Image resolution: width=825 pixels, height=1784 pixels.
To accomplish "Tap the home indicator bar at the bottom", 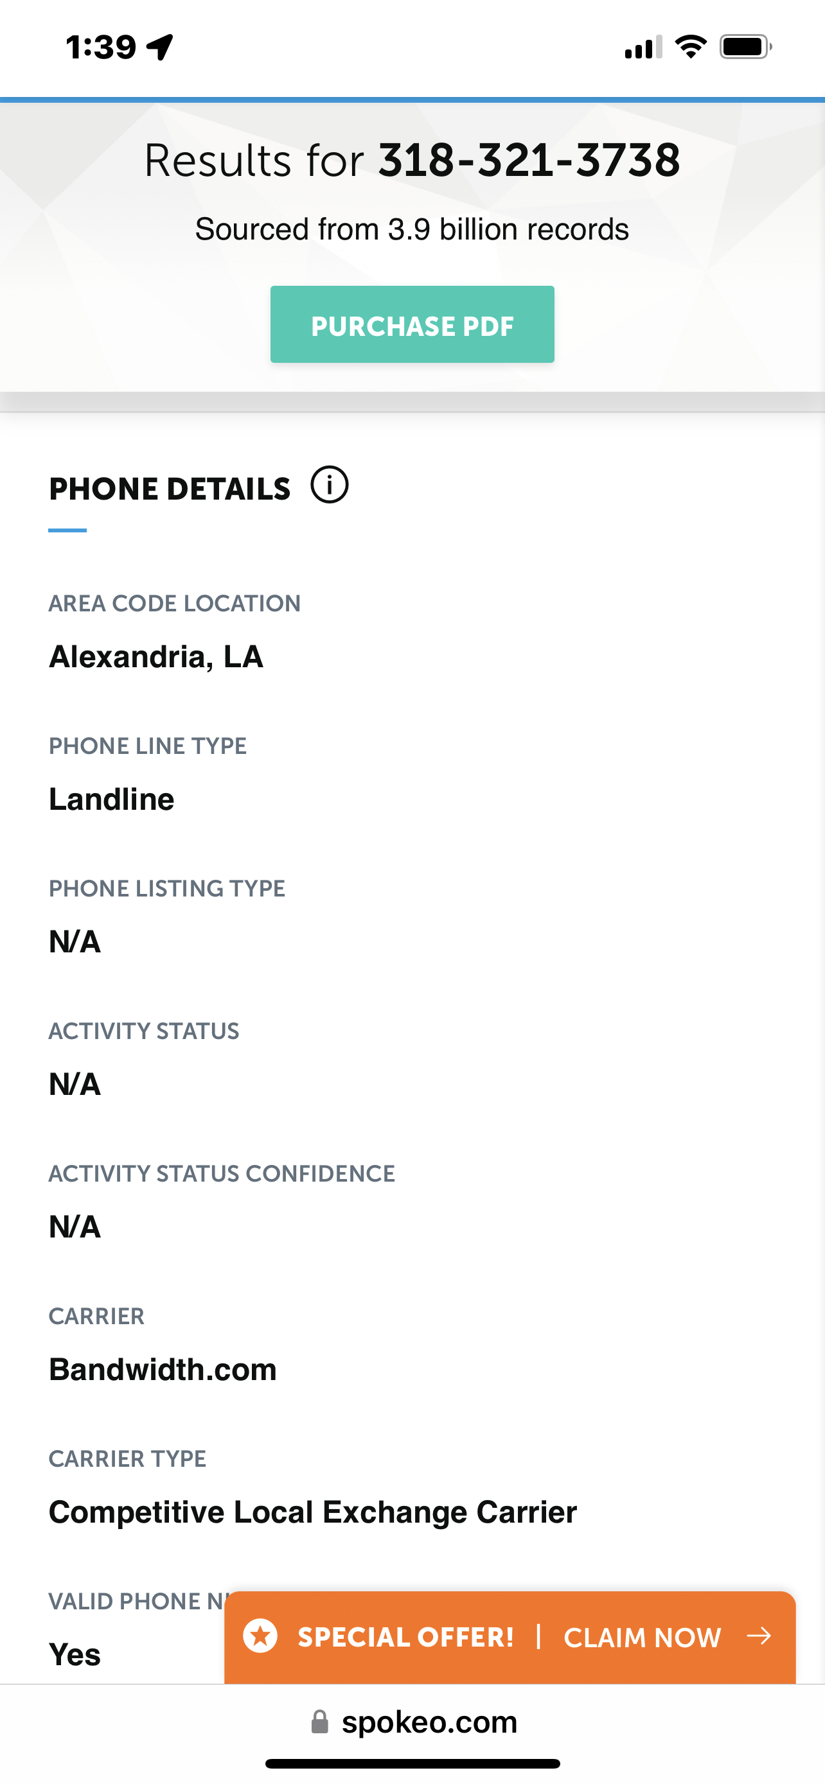I will pos(412,1763).
